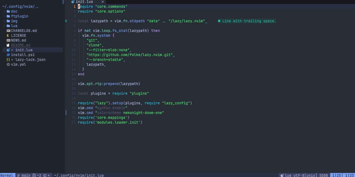Click the file icon beside README.md
The height and width of the screenshot is (177, 355).
[x=8, y=45]
